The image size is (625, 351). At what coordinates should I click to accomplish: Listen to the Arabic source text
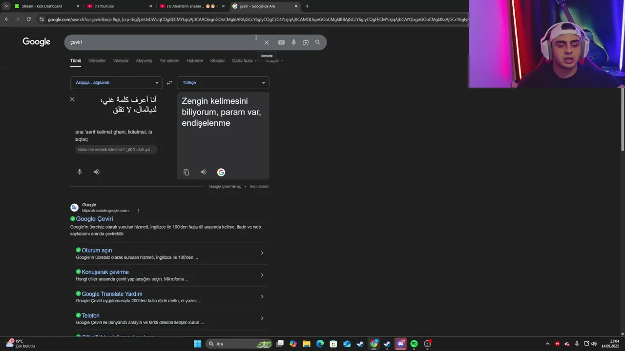tap(97, 172)
